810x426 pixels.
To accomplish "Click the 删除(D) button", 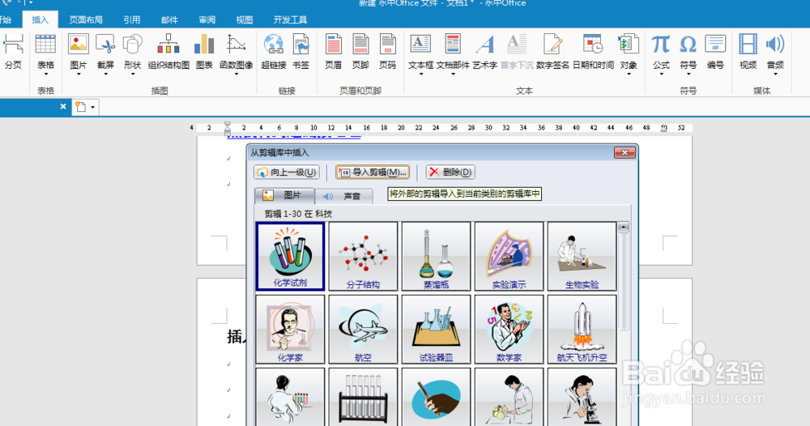I will (x=450, y=172).
